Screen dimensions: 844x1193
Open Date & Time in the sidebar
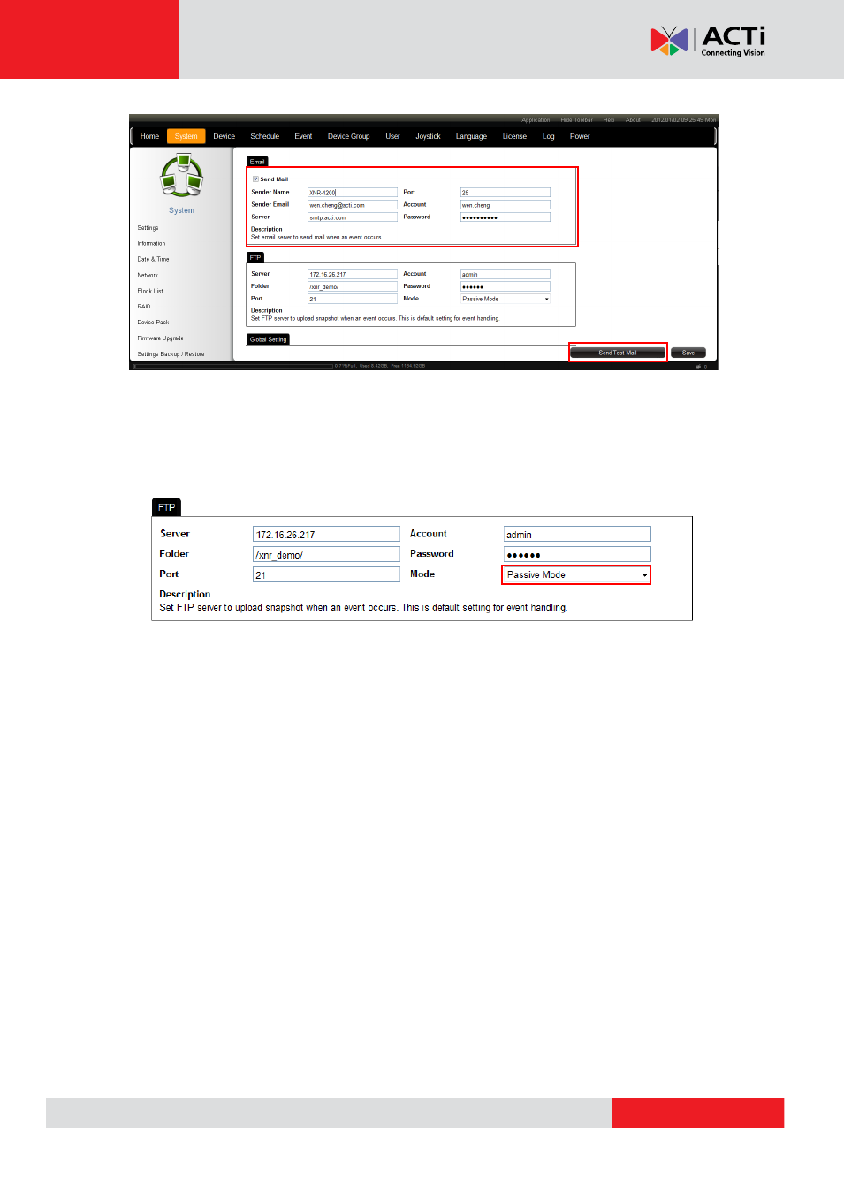[x=153, y=260]
